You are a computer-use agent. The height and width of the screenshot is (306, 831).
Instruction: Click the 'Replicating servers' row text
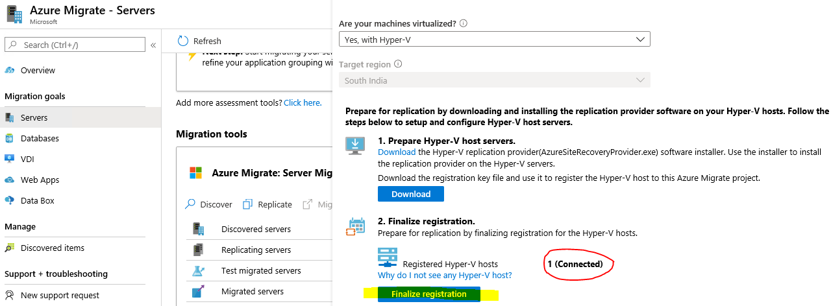pos(256,250)
